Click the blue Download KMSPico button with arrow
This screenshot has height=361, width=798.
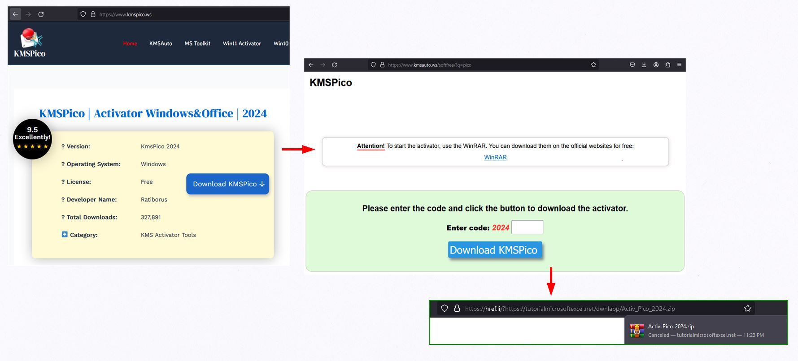coord(228,184)
